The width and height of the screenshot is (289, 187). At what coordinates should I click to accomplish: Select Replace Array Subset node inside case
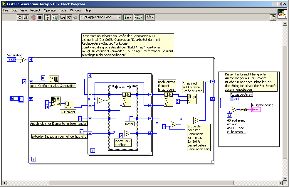(x=127, y=100)
